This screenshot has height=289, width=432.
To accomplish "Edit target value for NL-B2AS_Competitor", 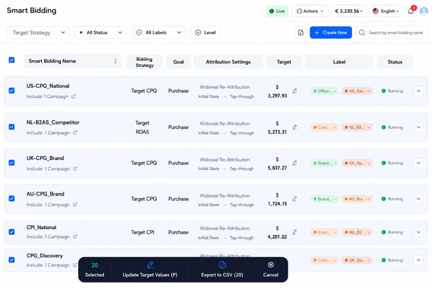I will 295,127.
